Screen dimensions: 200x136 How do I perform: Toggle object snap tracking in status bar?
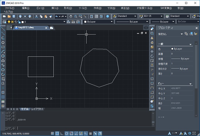pos(76,133)
